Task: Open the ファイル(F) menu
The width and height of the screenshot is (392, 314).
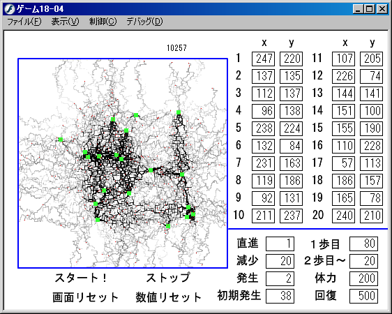Action: 24,22
